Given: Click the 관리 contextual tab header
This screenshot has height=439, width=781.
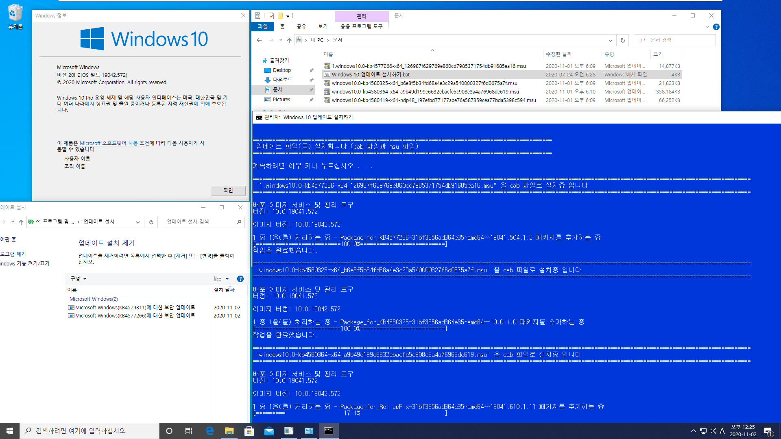Looking at the screenshot, I should [362, 16].
